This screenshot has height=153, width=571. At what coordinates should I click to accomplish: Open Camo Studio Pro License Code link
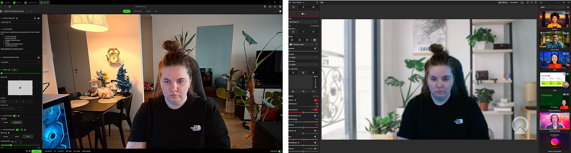click(x=12, y=49)
